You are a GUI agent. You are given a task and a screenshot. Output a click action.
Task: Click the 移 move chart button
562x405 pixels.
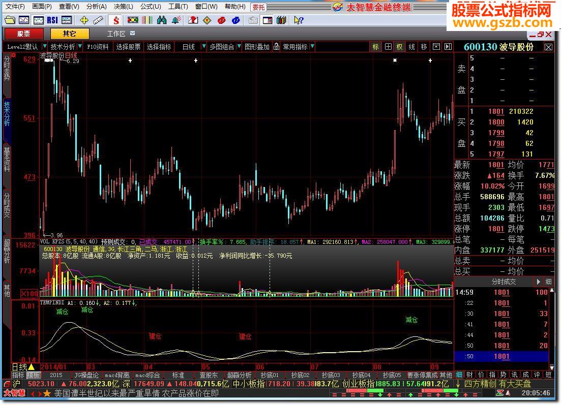point(424,47)
